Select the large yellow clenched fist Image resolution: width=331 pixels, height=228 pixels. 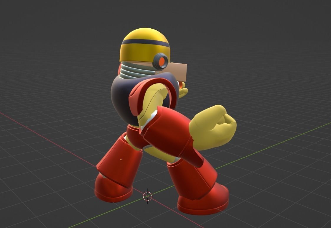click(x=212, y=128)
